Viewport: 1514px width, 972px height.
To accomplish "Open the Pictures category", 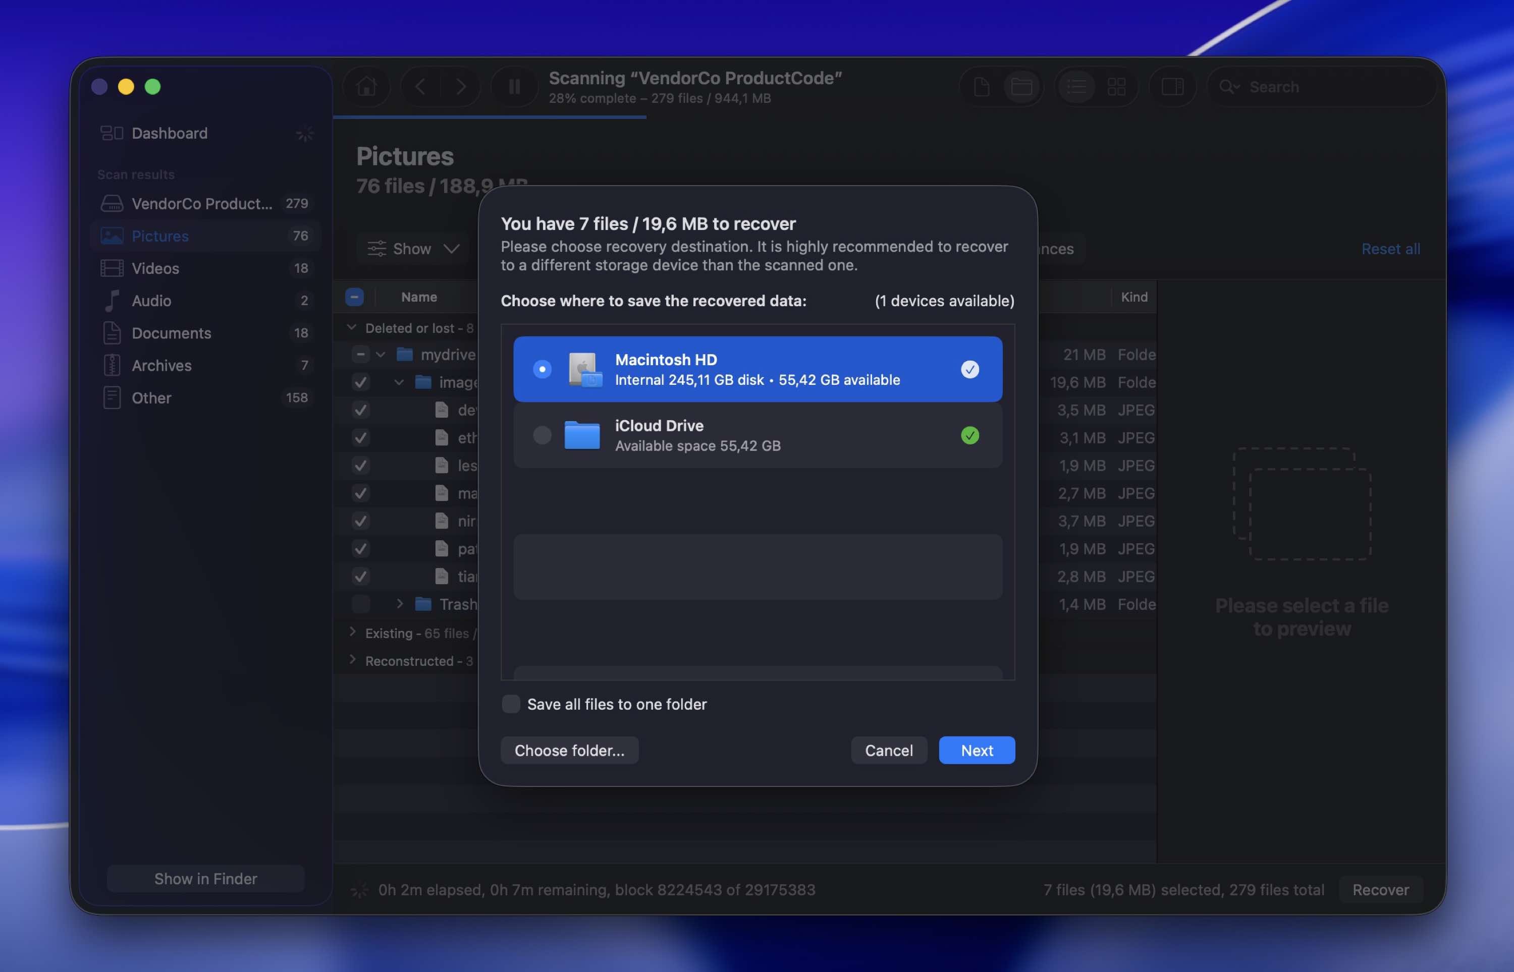I will 206,236.
